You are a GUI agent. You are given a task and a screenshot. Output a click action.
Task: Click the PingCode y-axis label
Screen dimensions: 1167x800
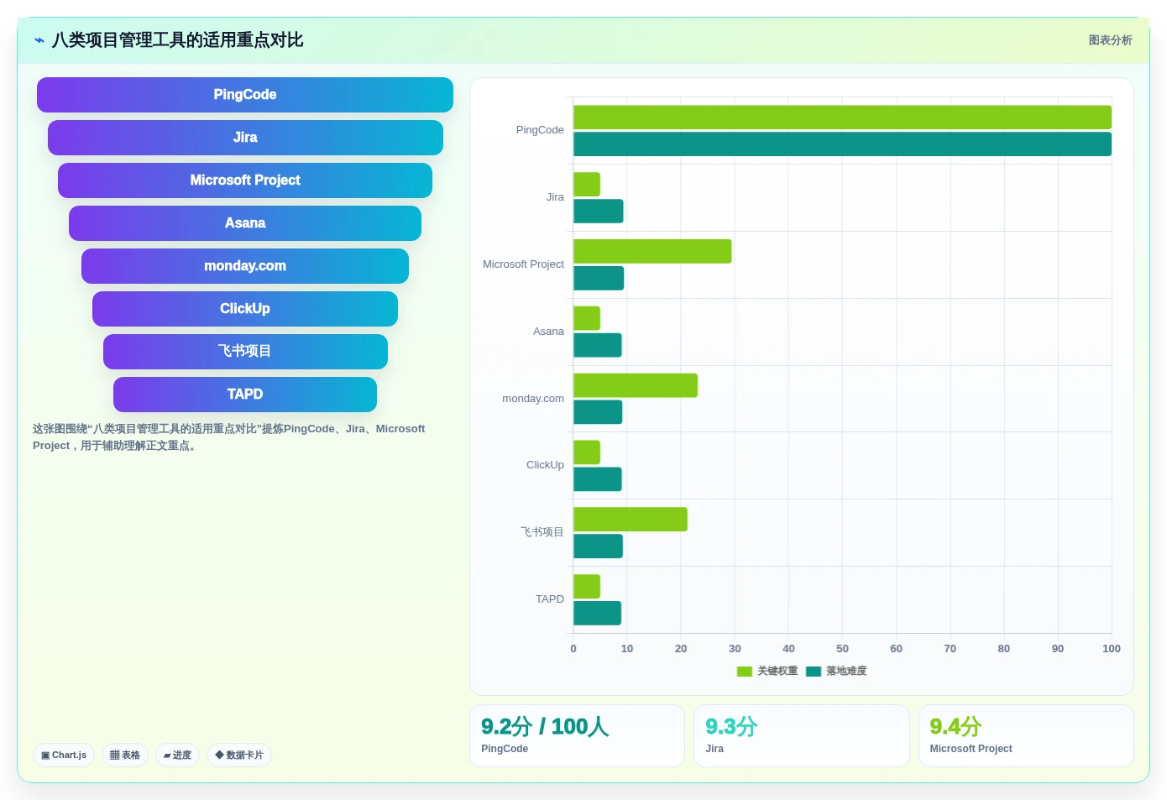[x=540, y=130]
